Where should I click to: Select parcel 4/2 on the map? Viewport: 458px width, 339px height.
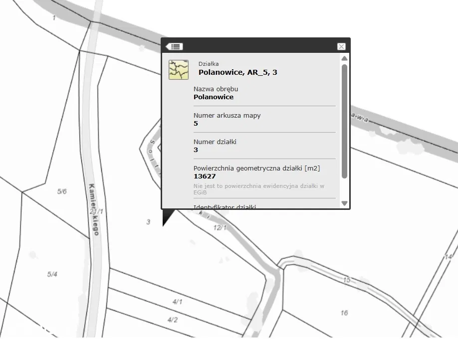tap(172, 320)
